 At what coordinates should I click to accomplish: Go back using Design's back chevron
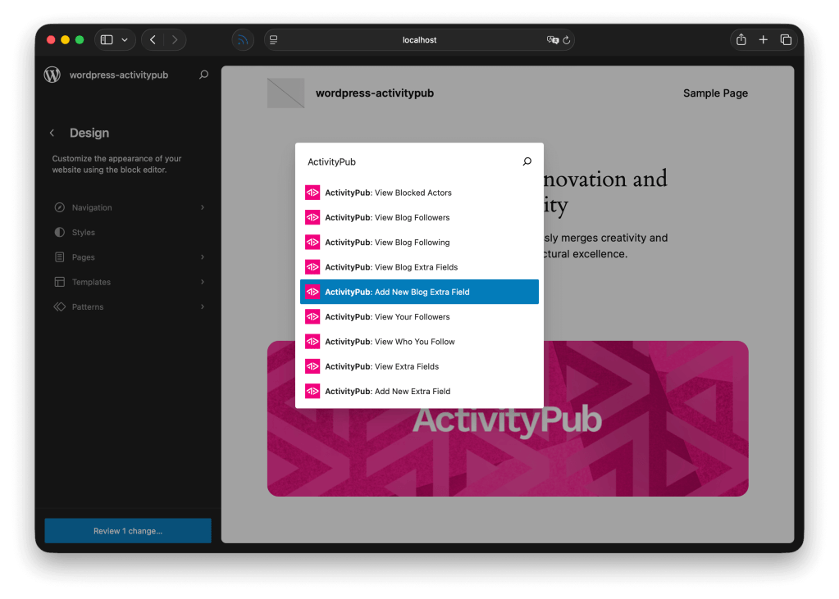point(52,133)
